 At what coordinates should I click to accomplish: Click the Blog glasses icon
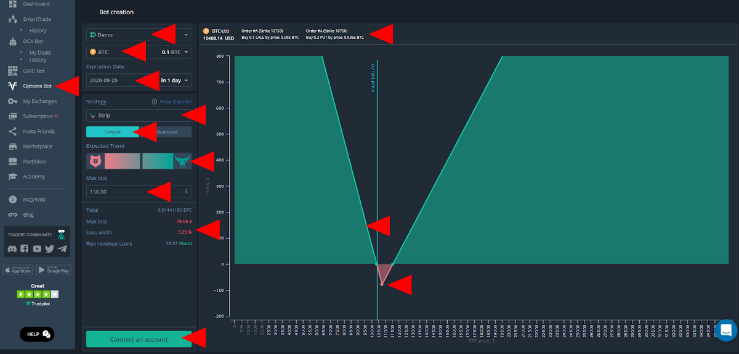click(12, 215)
